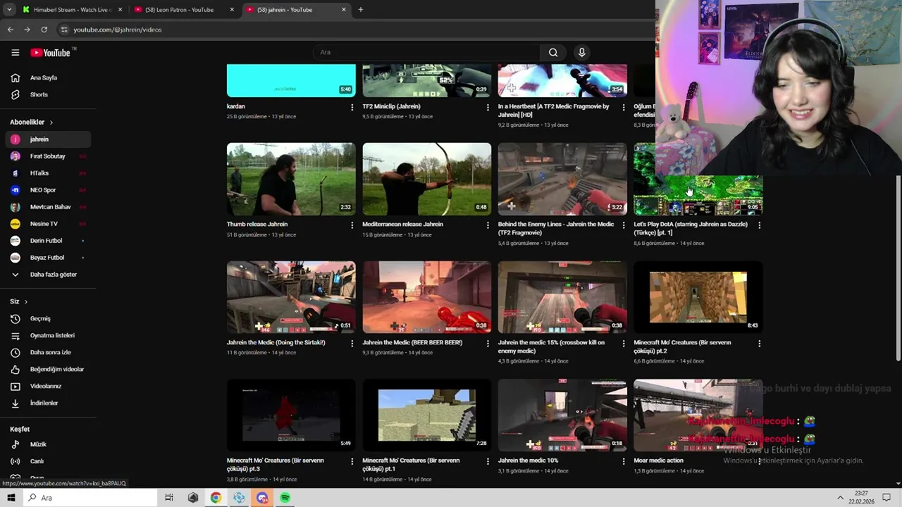Open Chrome from the taskbar

216,498
